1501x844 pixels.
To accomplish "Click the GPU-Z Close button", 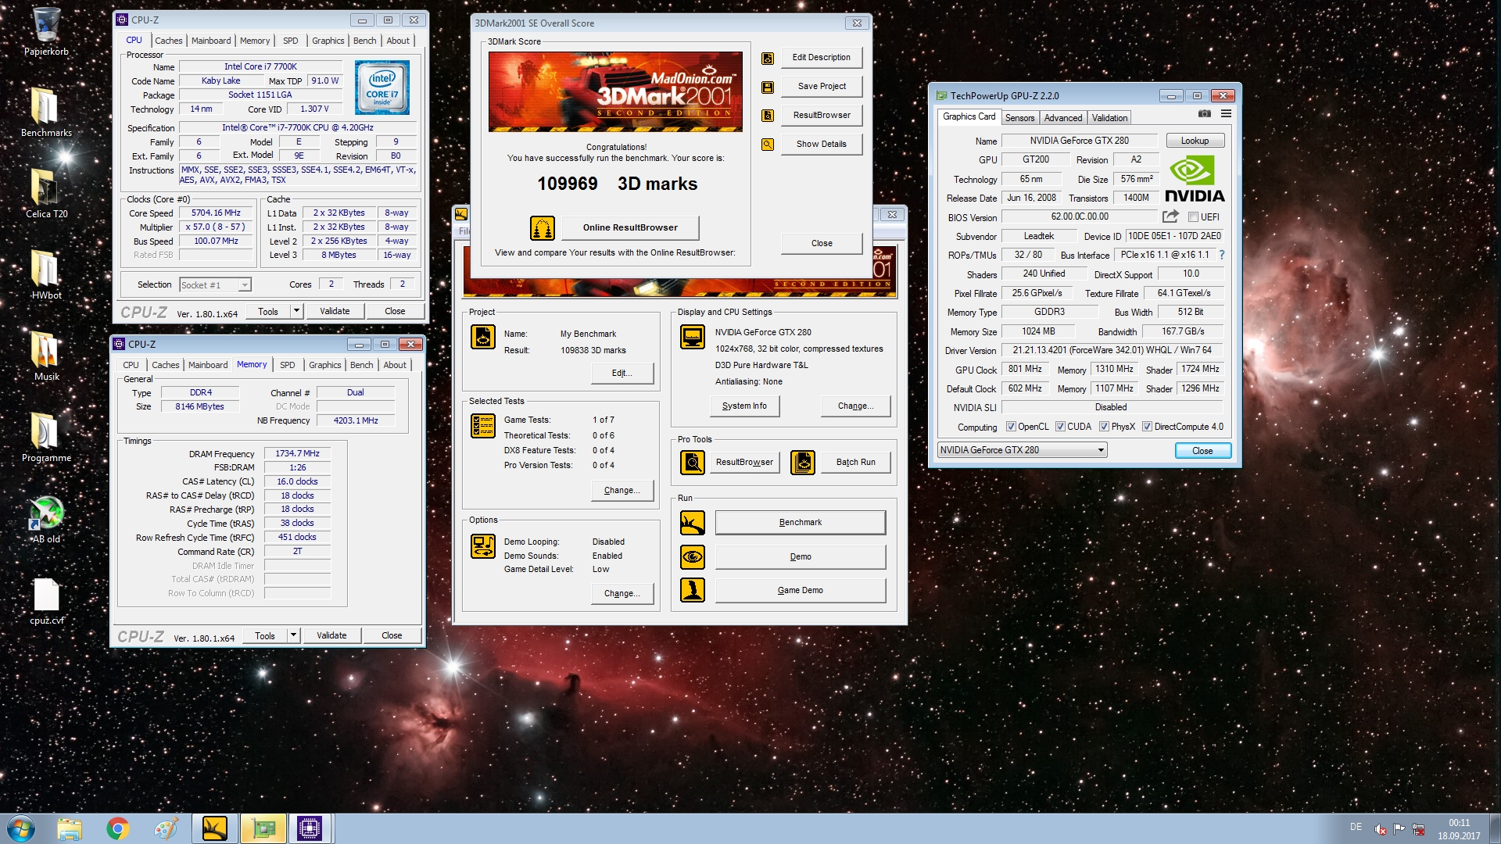I will pos(1202,451).
